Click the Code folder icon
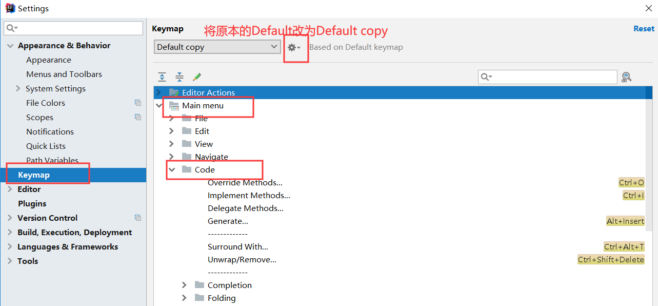 coord(187,169)
